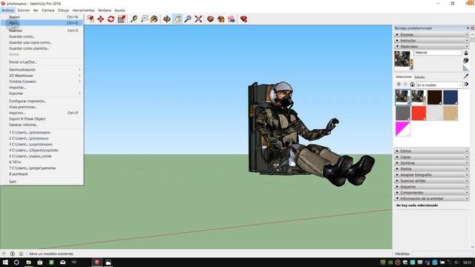This screenshot has width=475, height=267.
Task: Choose Salir to exit SketchUp
Action: [x=42, y=182]
